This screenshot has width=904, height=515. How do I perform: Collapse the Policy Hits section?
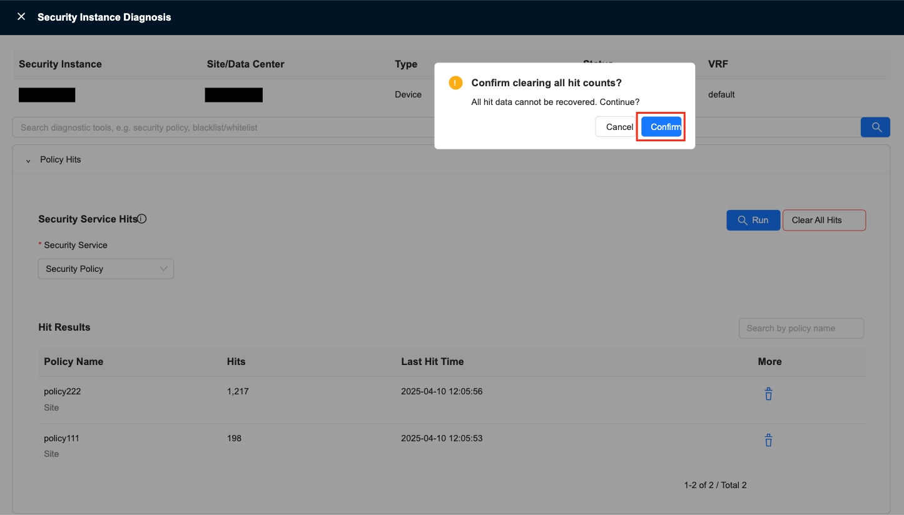[x=28, y=160]
